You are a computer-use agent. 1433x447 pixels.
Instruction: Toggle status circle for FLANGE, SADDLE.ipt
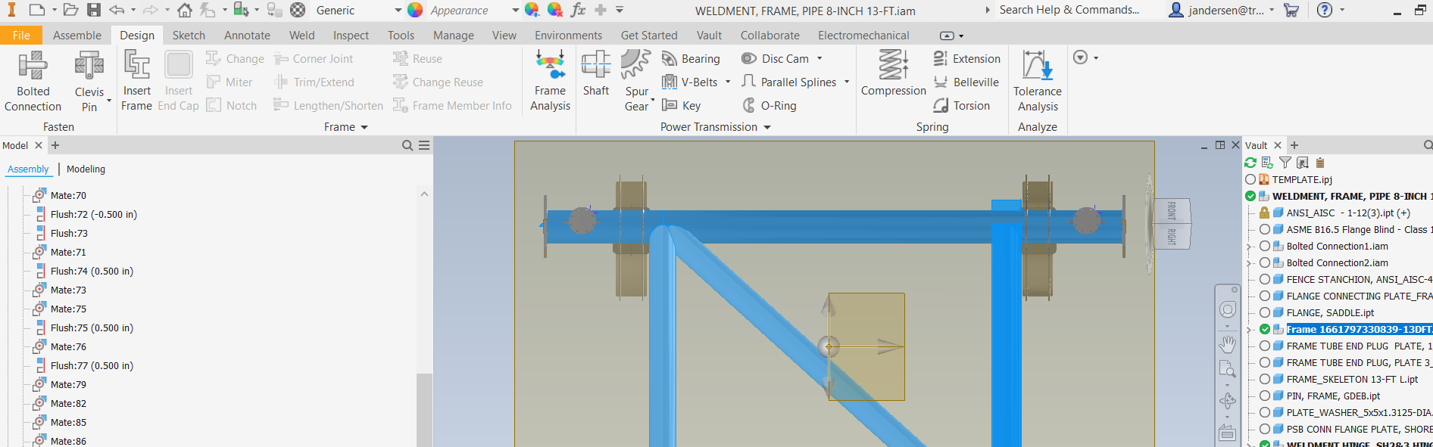tap(1265, 312)
